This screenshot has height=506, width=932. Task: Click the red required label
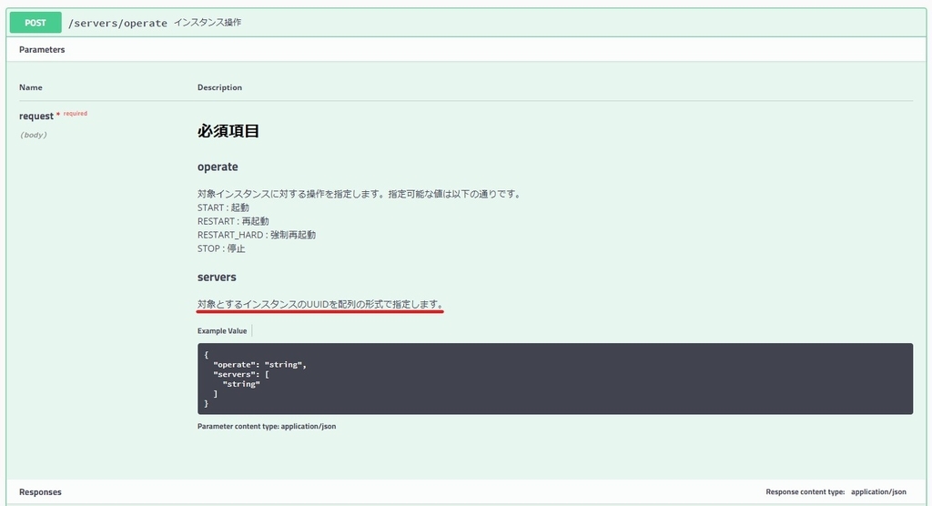point(75,113)
